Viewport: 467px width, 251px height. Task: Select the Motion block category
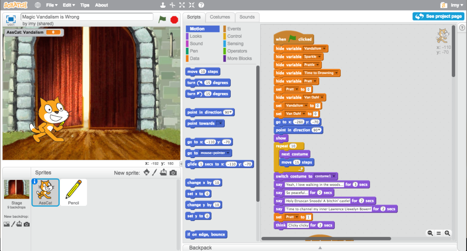tap(203, 29)
